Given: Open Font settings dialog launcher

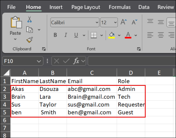Looking at the screenshot, I should 139,49.
